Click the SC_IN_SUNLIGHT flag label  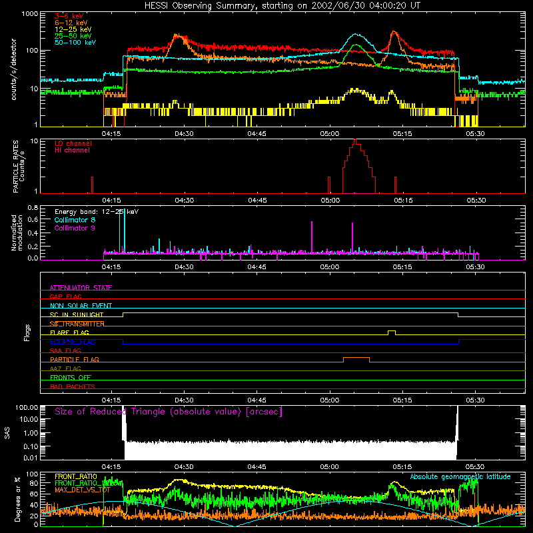[77, 314]
